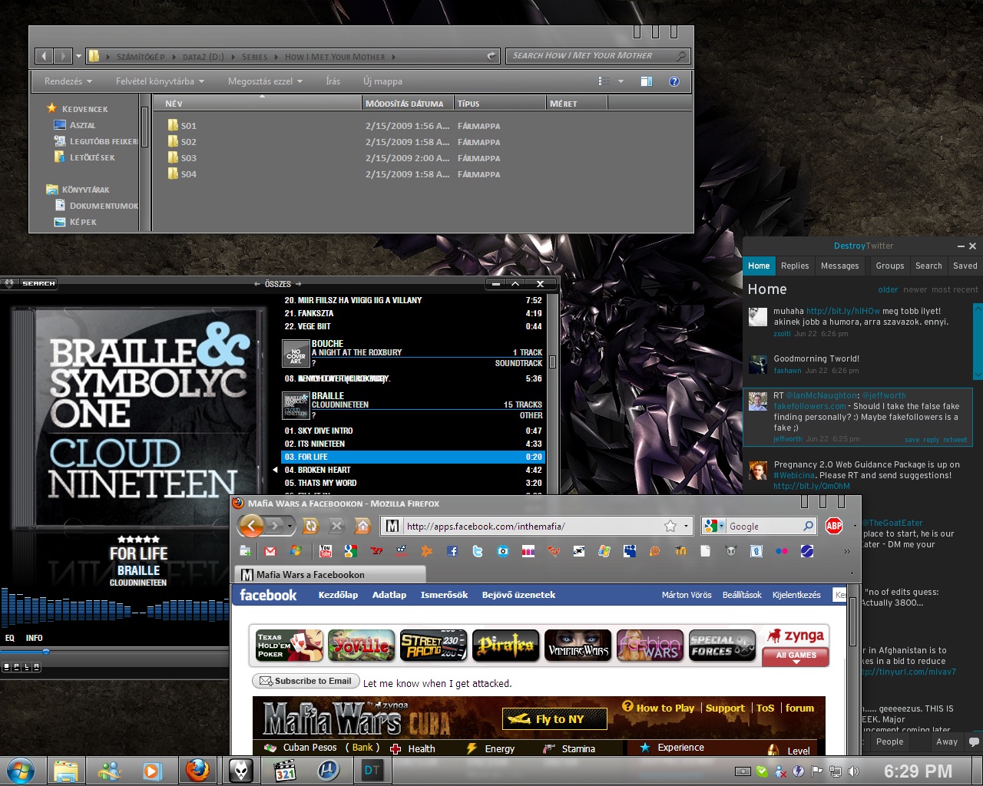Open the Texas Hold'Em Poker game icon
983x786 pixels.
[289, 646]
